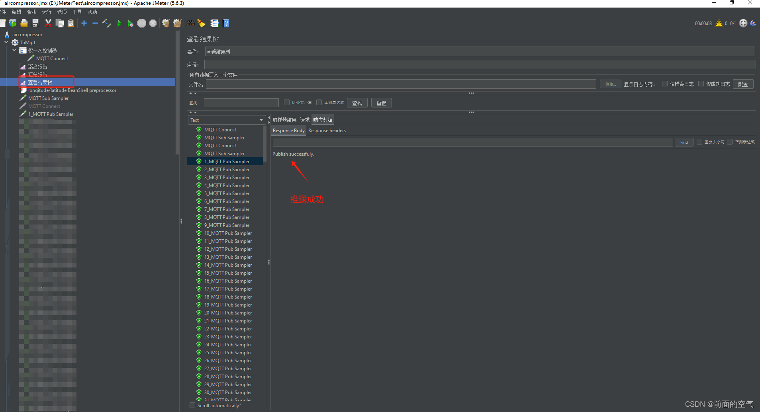Toggle 正则表达式 next to Find button
Image resolution: width=760 pixels, height=412 pixels.
[x=730, y=142]
